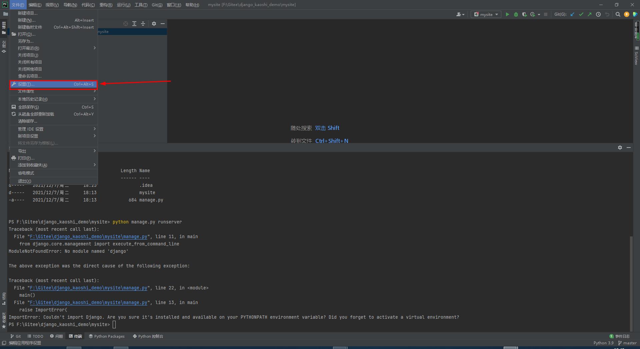Toggle the Structure side tool window tab
The height and width of the screenshot is (349, 640).
click(x=4, y=299)
